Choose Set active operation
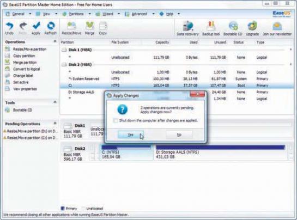Viewport: 297px width, 220px height. click(21, 82)
